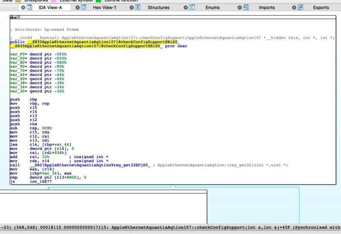Select the var_F0 variable definition line

[38, 55]
